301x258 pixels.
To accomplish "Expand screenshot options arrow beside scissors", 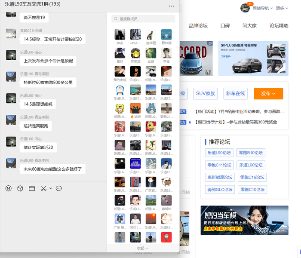I will pos(50,188).
